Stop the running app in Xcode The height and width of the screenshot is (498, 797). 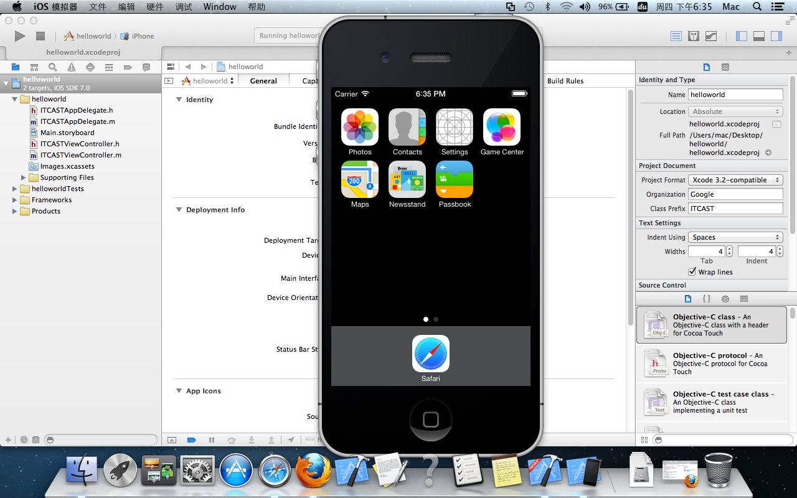(40, 36)
